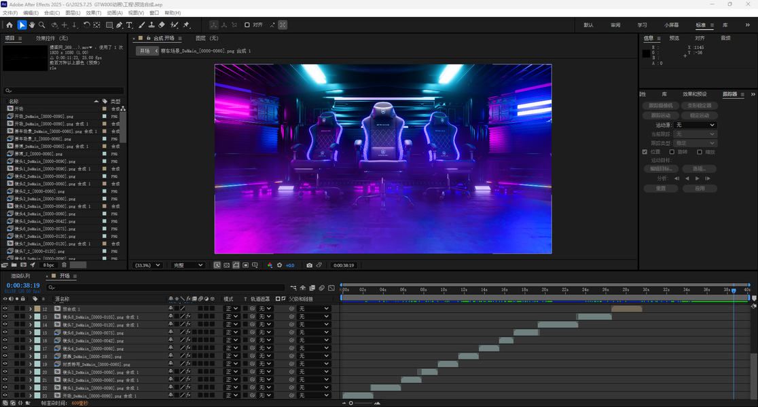758x407 pixels.
Task: Select the Pen tool
Action: tap(120, 24)
